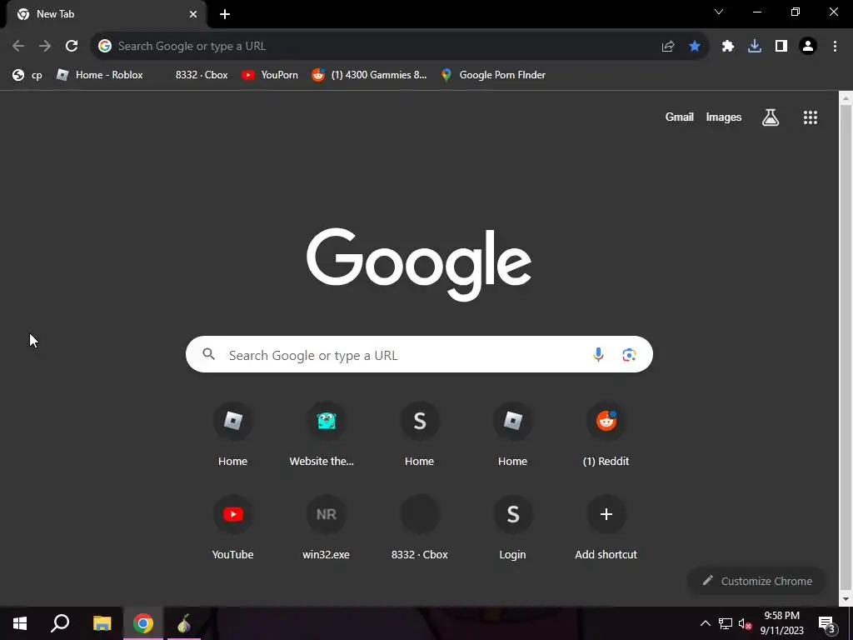Expand the hidden system tray icons
Viewport: 853px width, 640px height.
pyautogui.click(x=705, y=623)
